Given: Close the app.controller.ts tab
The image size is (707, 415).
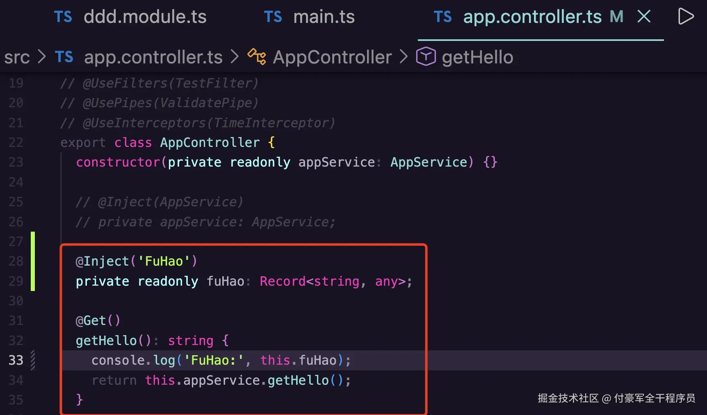Looking at the screenshot, I should point(644,16).
